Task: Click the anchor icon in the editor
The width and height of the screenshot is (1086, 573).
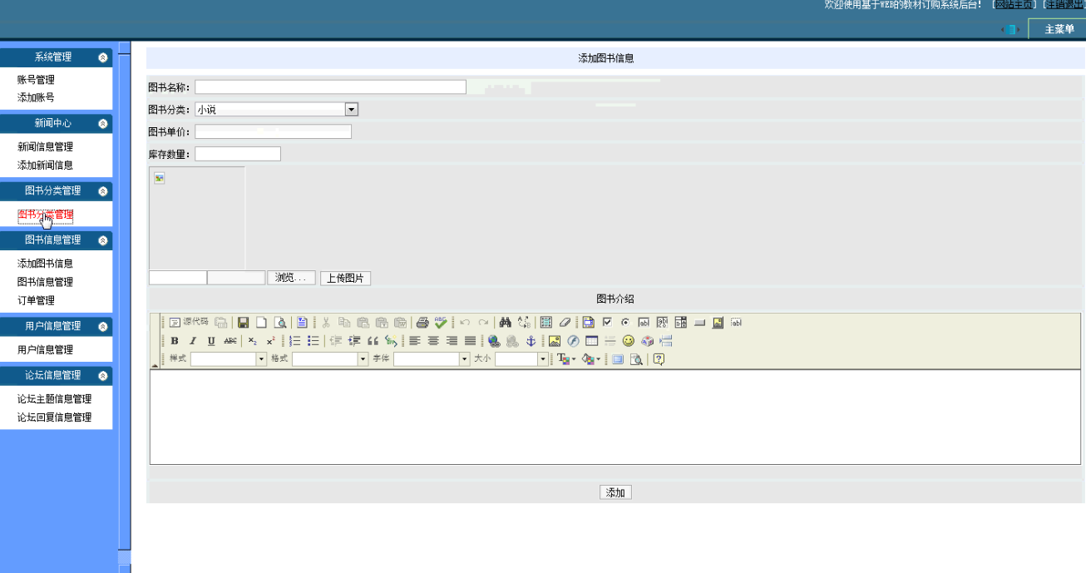Action: (531, 341)
